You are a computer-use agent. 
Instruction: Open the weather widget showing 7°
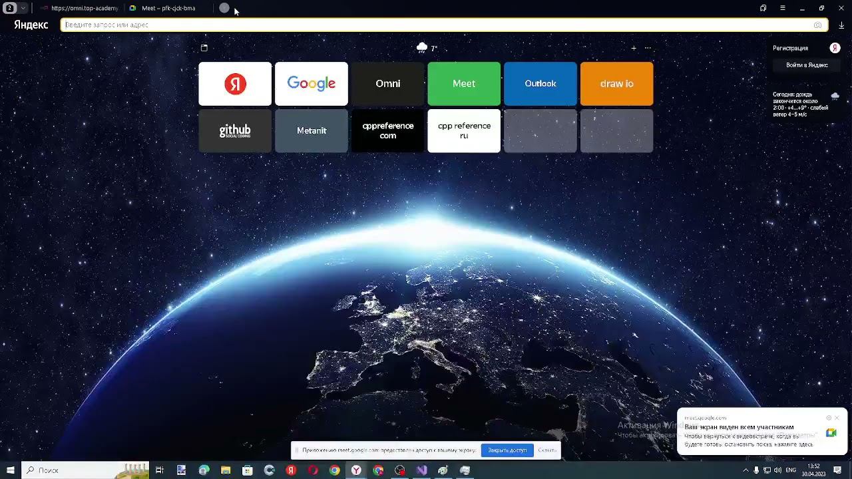427,48
